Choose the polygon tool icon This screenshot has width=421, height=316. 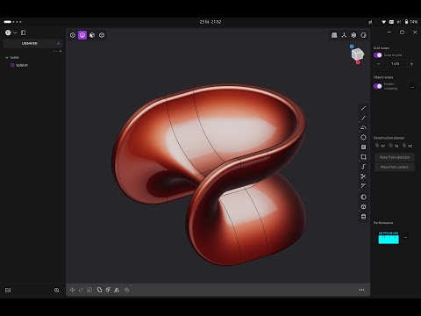coord(363,137)
